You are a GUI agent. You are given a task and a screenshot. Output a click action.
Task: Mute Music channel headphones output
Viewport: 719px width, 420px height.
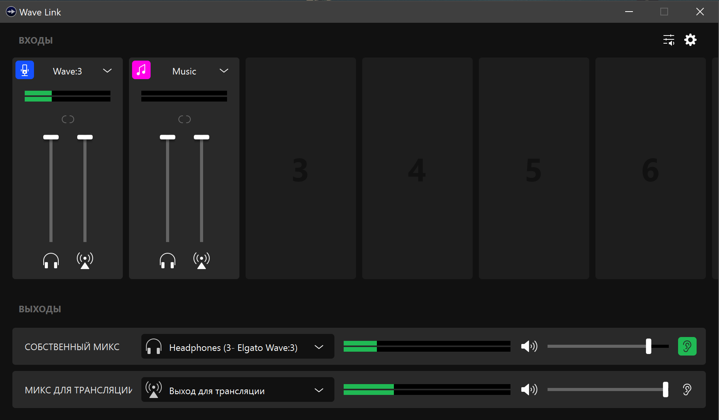pyautogui.click(x=168, y=261)
